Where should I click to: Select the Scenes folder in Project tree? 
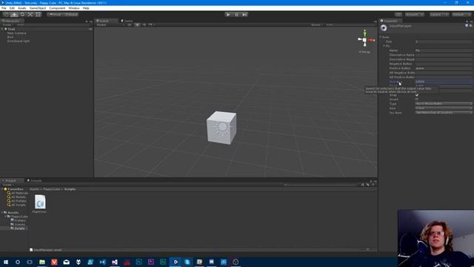[18, 225]
